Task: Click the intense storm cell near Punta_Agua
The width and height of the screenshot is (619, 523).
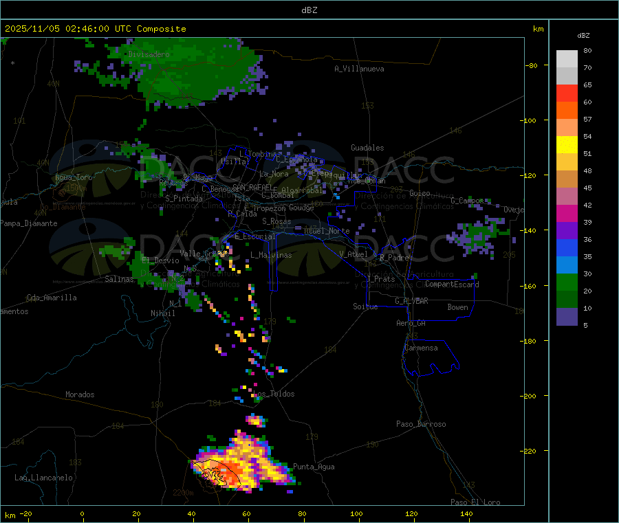Action: coord(243,463)
